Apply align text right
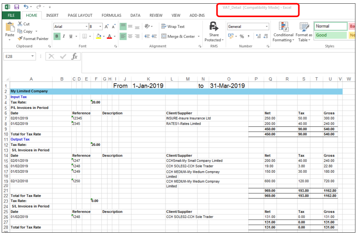 pyautogui.click(x=137, y=36)
